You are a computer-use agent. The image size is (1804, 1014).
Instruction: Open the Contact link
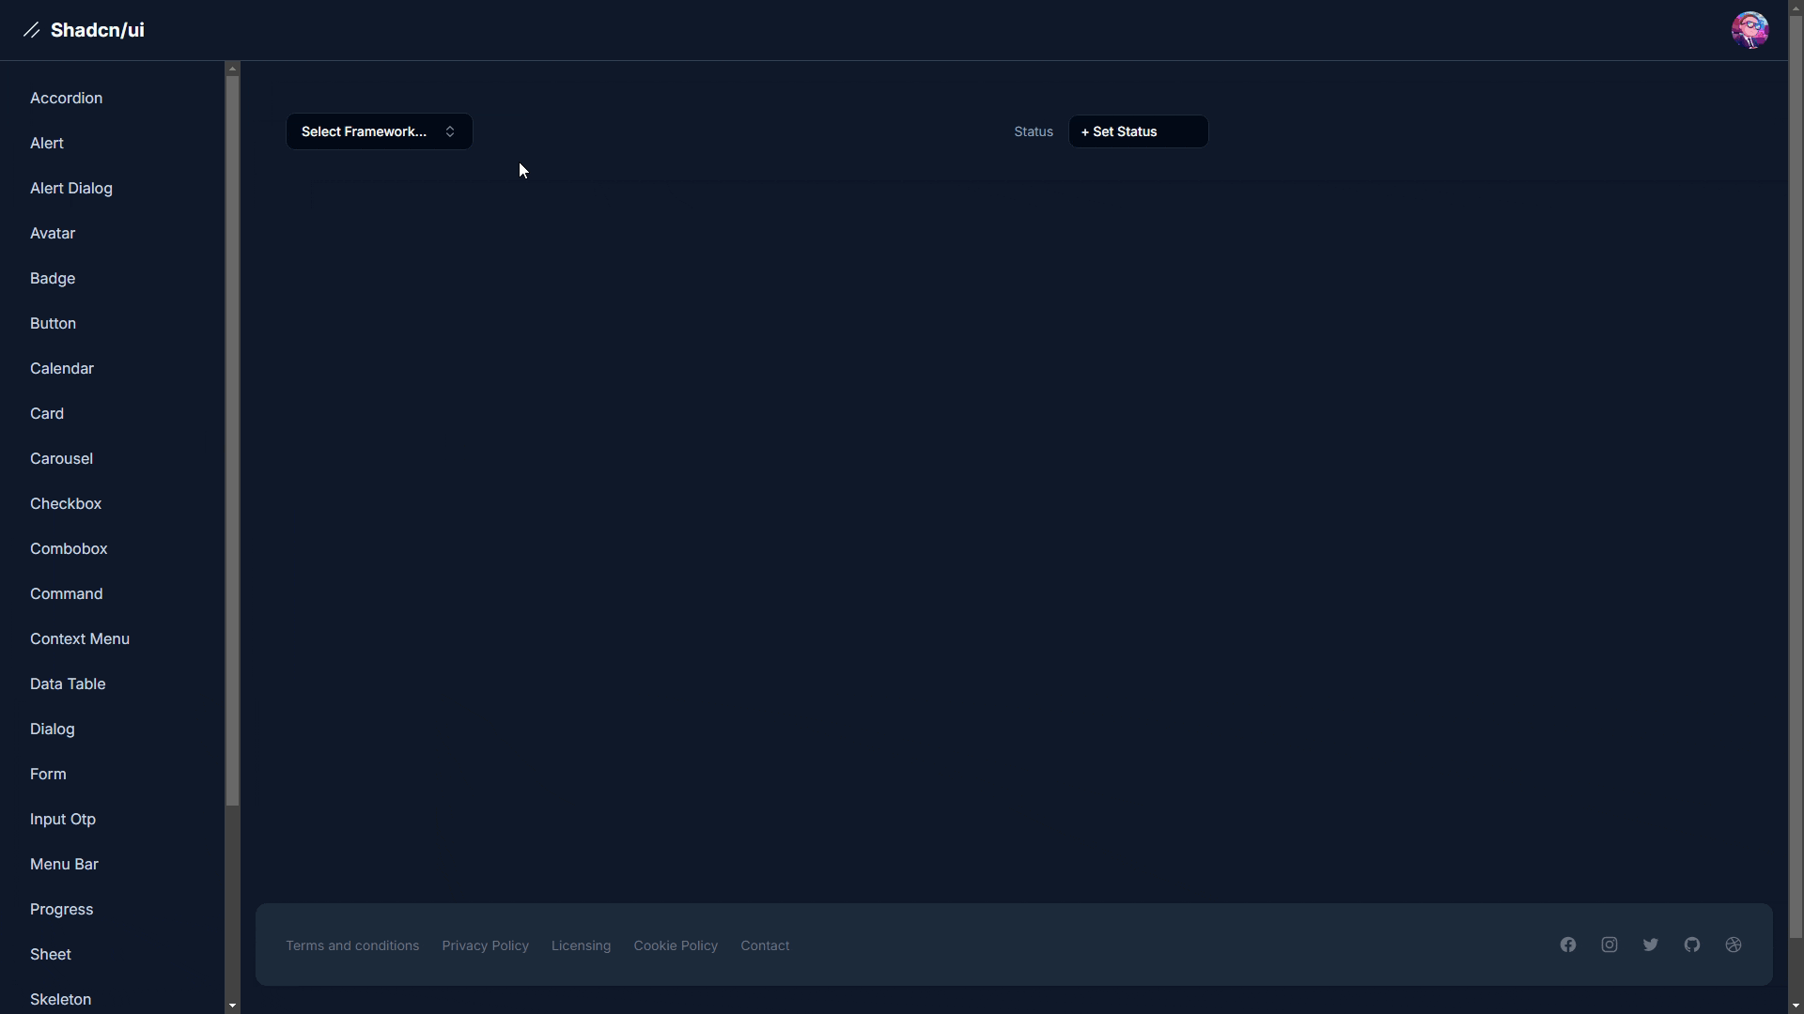click(x=764, y=945)
